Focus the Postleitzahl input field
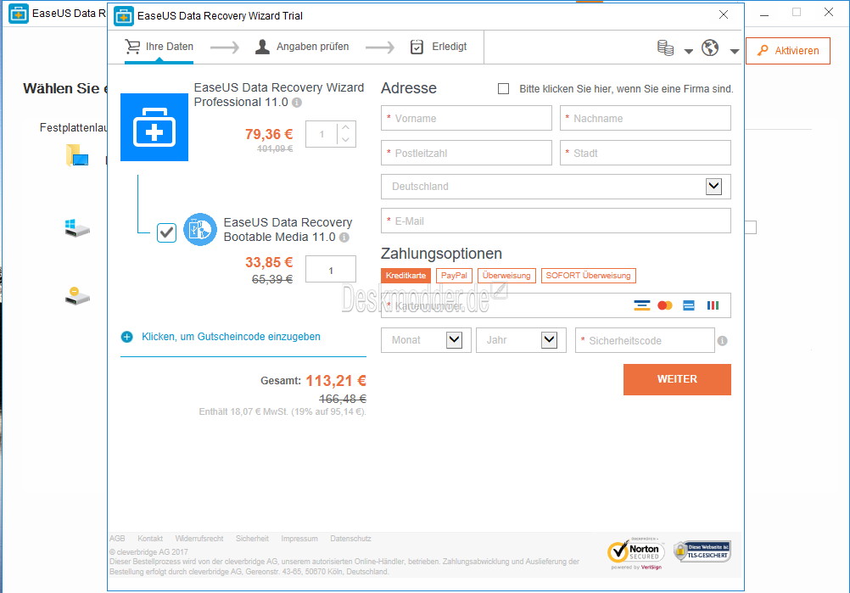 pyautogui.click(x=467, y=153)
